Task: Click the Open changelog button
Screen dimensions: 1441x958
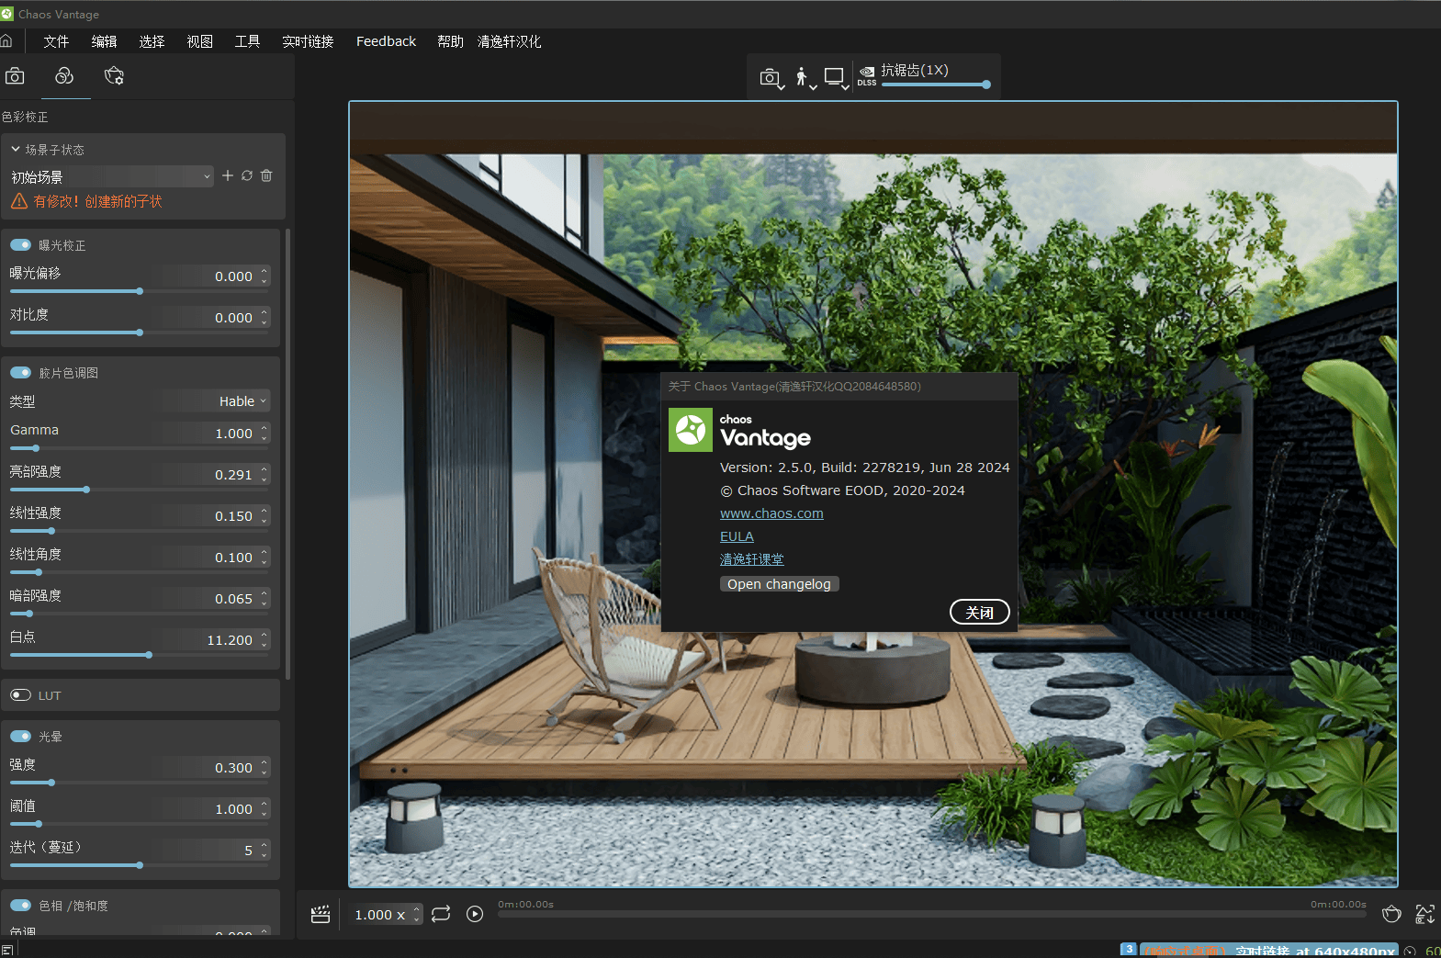Action: [779, 584]
